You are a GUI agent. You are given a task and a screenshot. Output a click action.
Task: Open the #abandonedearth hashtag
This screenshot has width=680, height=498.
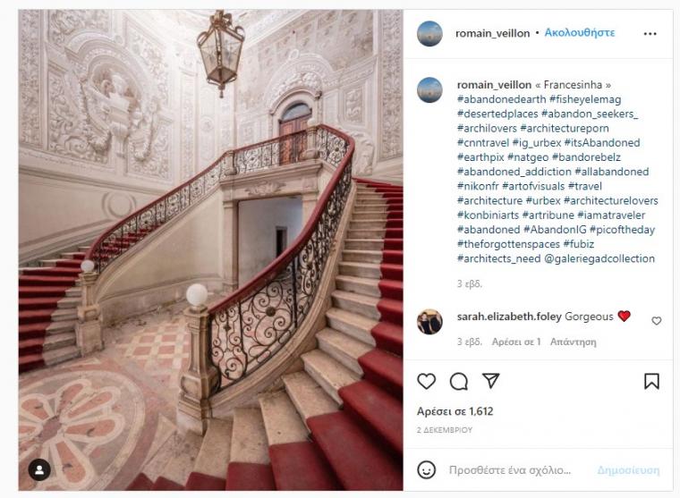pyautogui.click(x=501, y=99)
